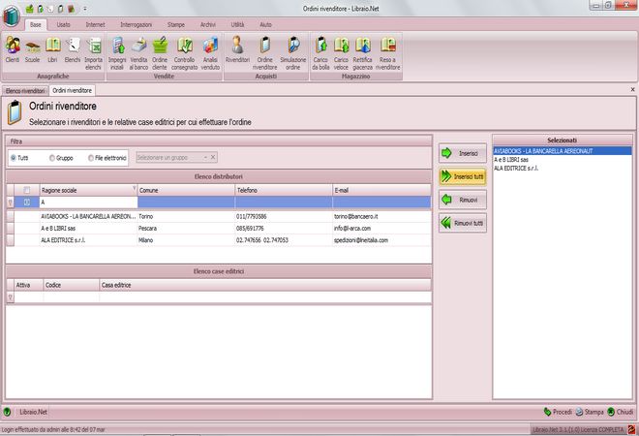Select the ALA EDITRICE s.r.l. distributor row

tap(219, 240)
